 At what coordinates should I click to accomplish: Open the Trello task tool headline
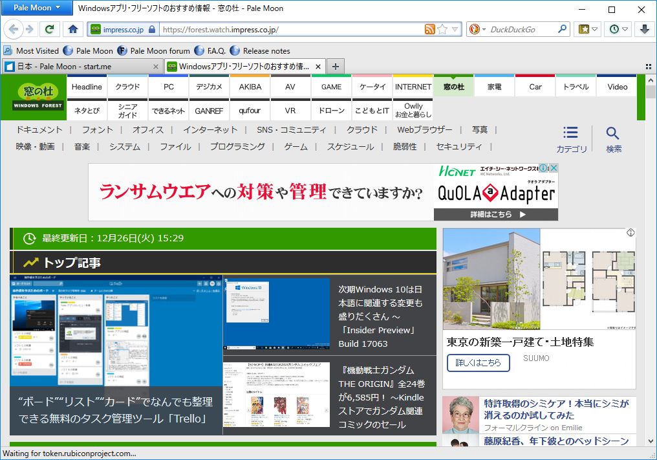pos(115,410)
